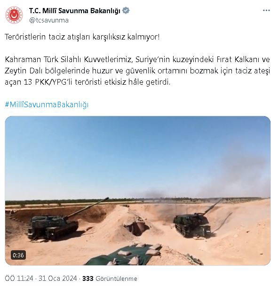278x286 pixels.
Task: Play the artillery video
Action: pyautogui.click(x=138, y=191)
